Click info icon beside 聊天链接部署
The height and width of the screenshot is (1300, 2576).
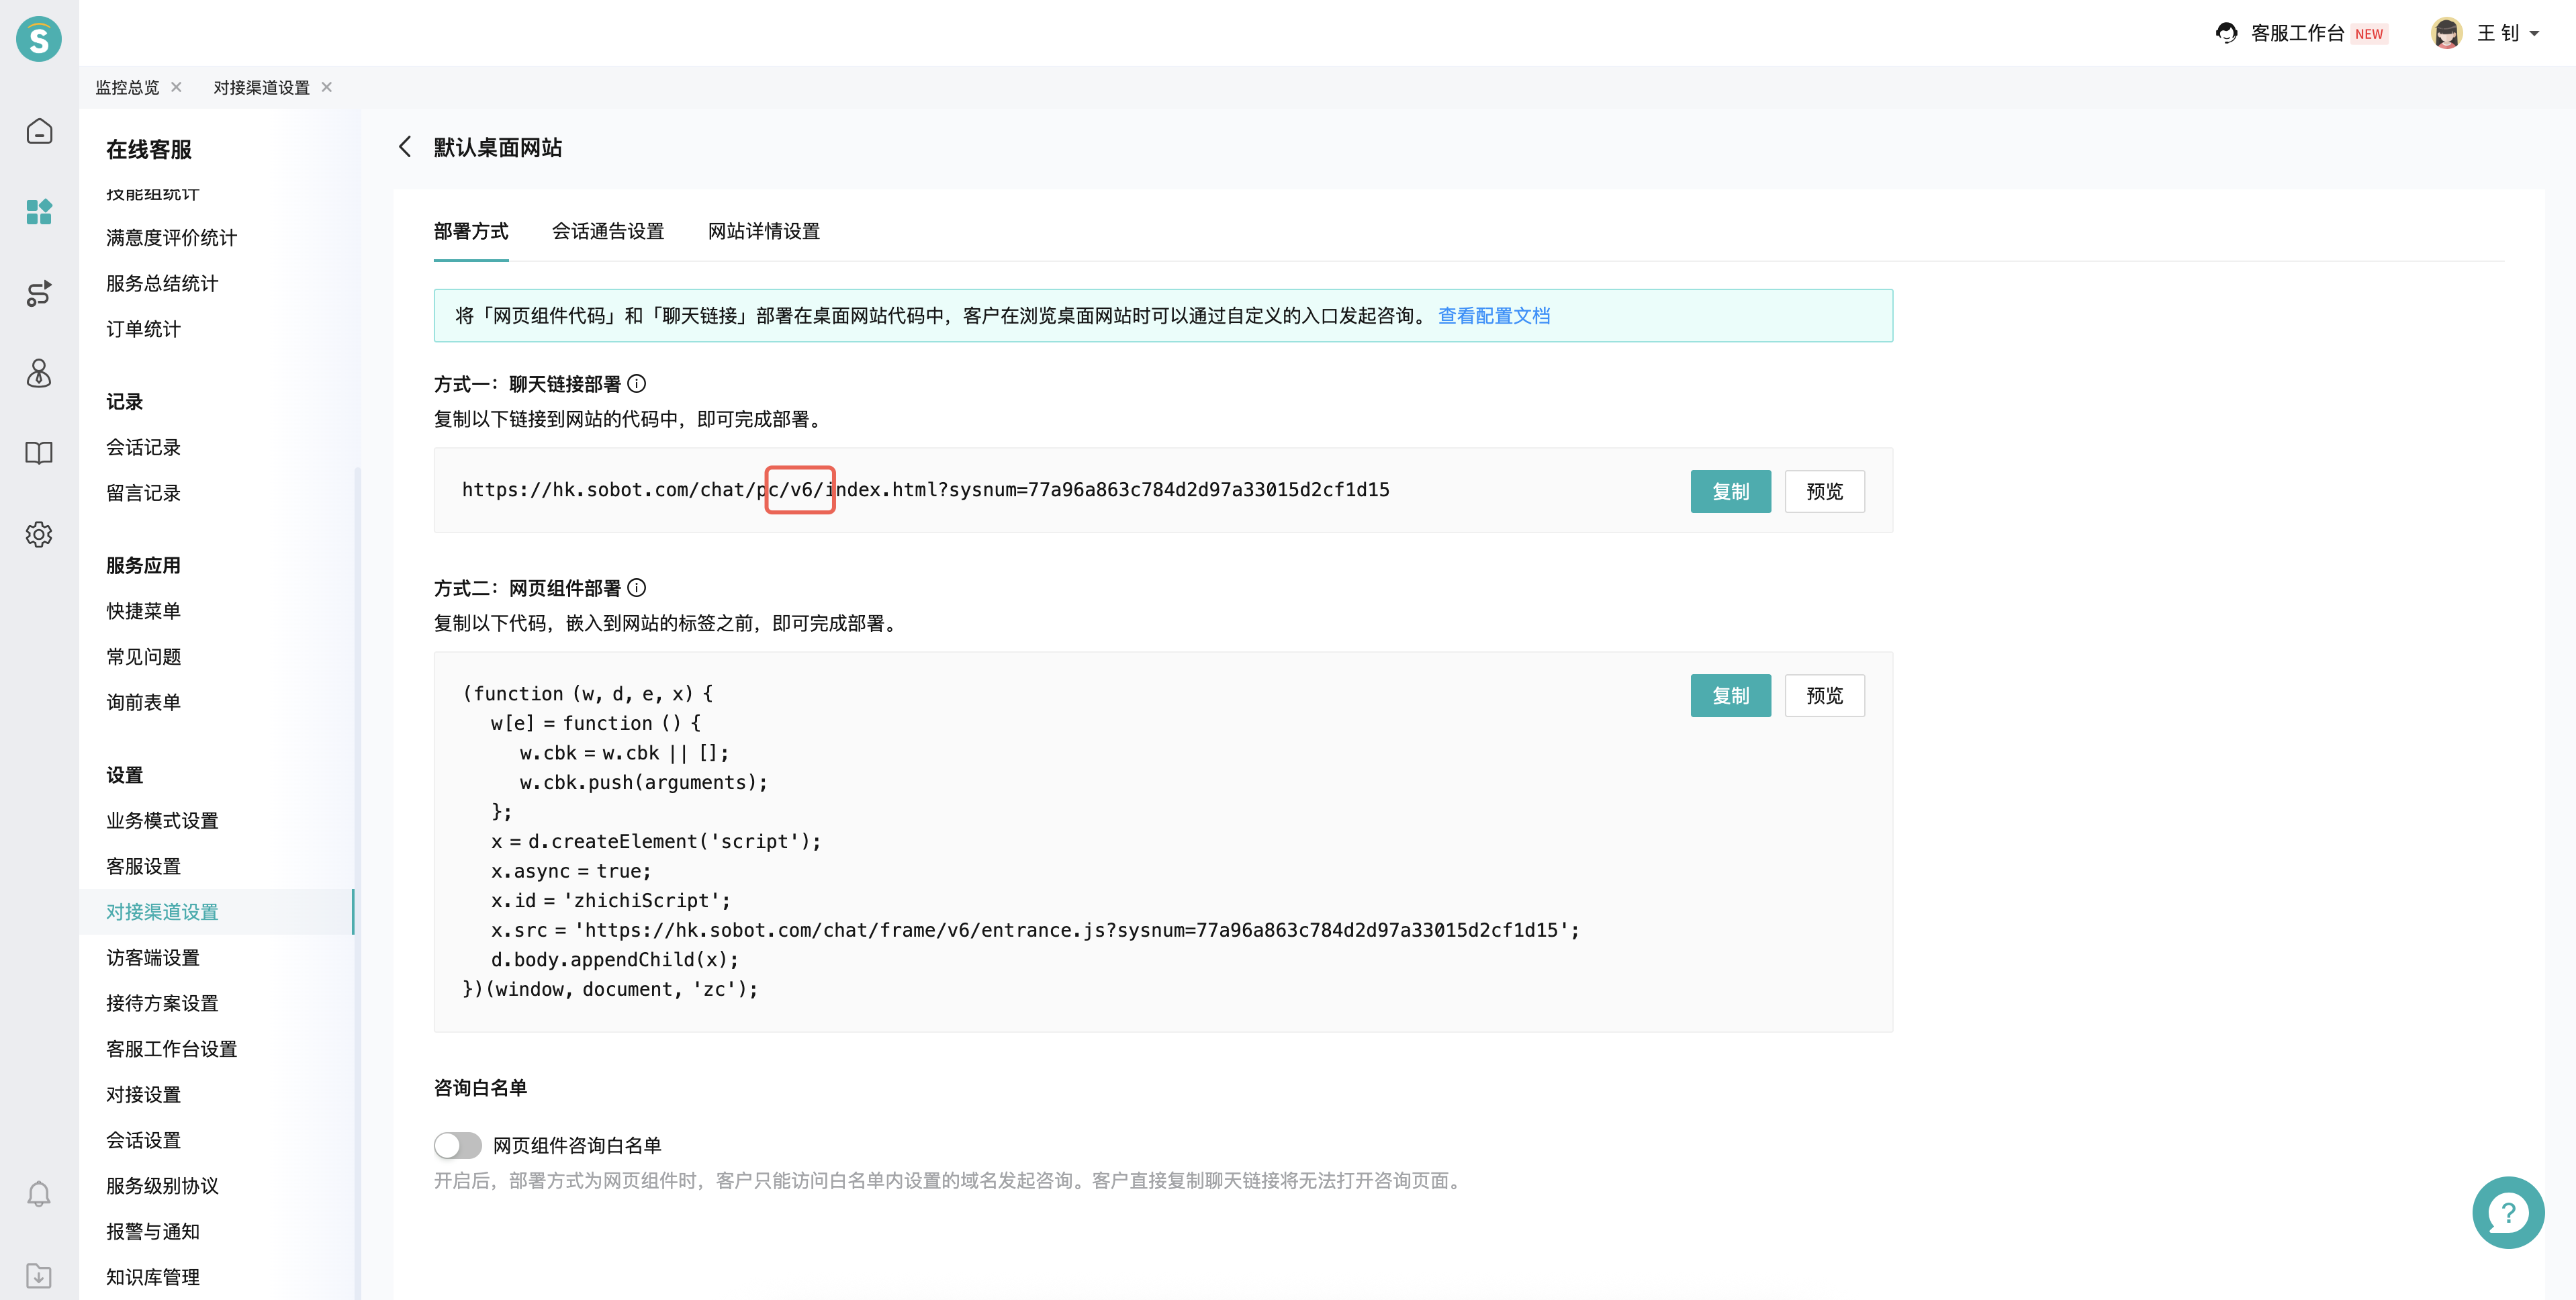pos(637,384)
